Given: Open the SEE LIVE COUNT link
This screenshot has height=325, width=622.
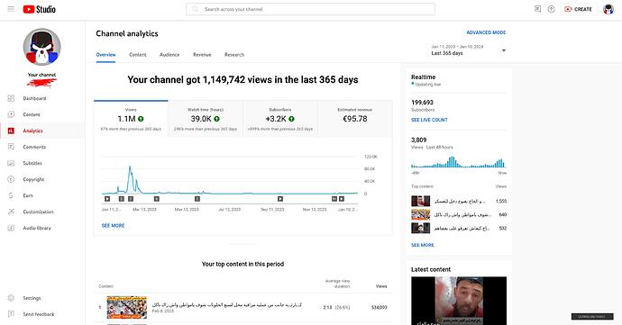Looking at the screenshot, I should coord(429,120).
